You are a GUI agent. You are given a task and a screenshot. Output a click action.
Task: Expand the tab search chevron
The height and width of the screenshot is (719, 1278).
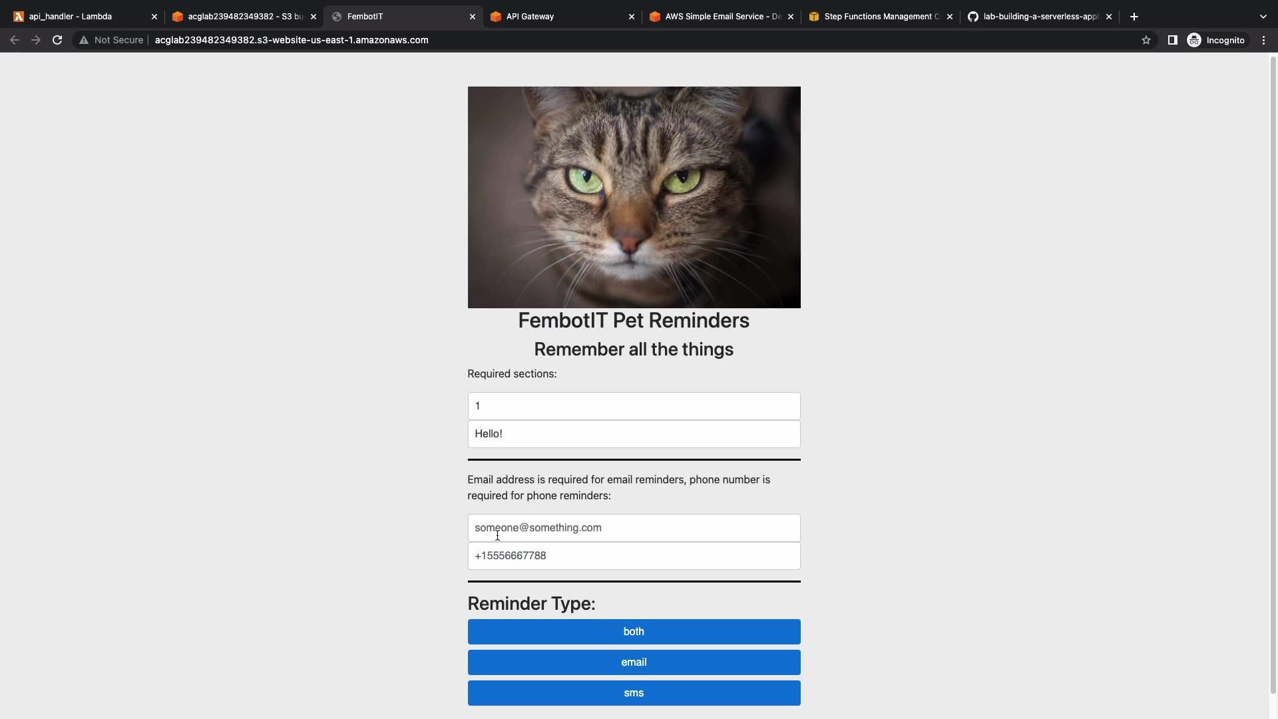(x=1263, y=17)
